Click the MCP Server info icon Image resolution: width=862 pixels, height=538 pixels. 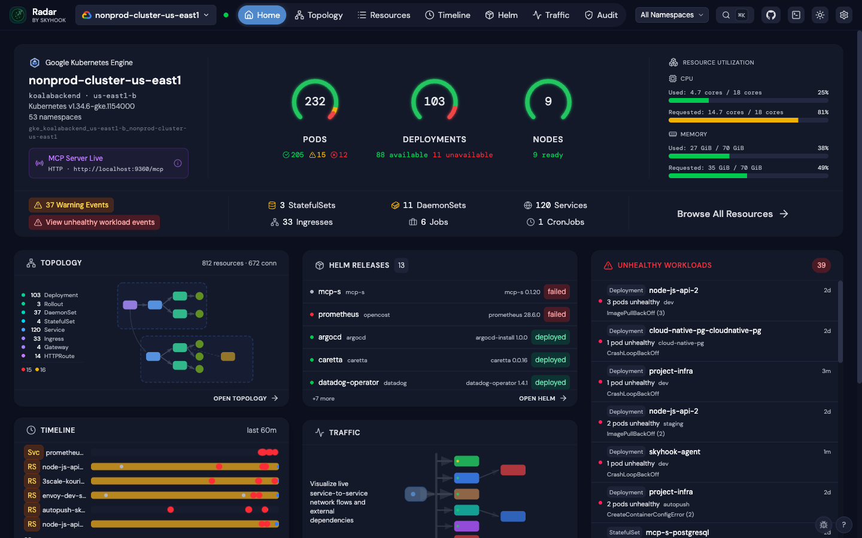coord(178,163)
